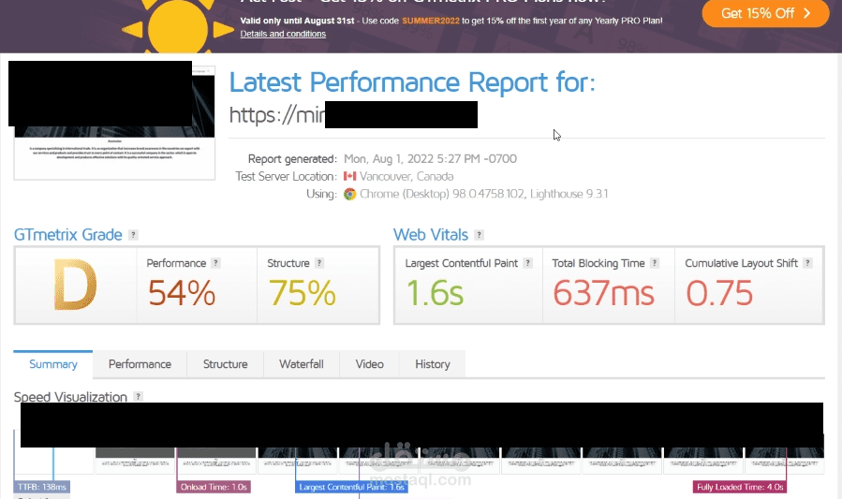Click the 1.6s Largest Contentful Paint value

[x=435, y=293]
